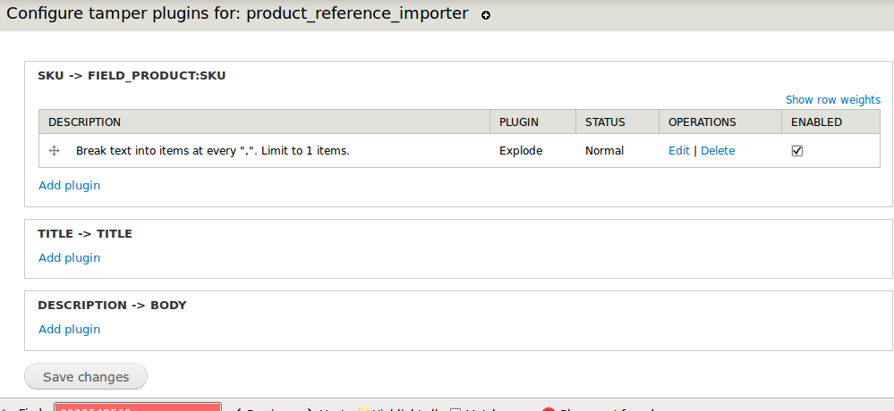This screenshot has width=894, height=411.
Task: Click the add-shortcut plus icon beside the title
Action: [486, 16]
